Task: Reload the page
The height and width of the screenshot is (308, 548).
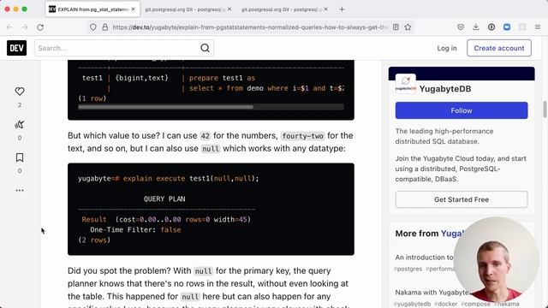Action: click(40, 27)
